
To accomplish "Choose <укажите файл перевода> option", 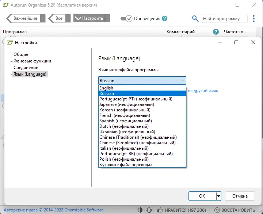I will [x=142, y=165].
